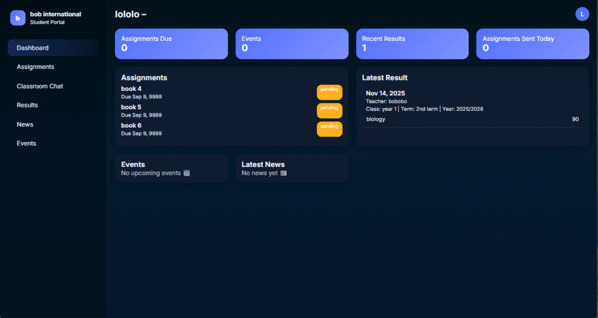Screen dimensions: 598x318
Task: Click the biology result row
Action: [x=472, y=119]
